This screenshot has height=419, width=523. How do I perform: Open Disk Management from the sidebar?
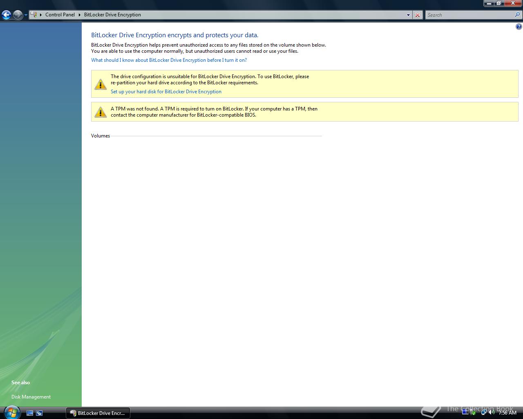pyautogui.click(x=31, y=397)
